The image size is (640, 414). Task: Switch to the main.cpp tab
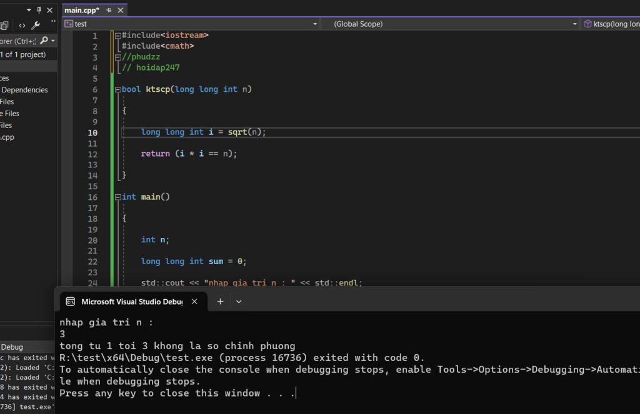(x=81, y=10)
